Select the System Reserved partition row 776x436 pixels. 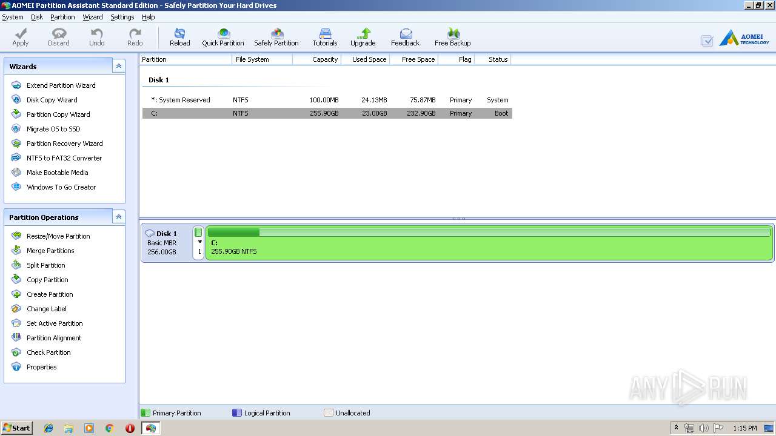point(327,100)
